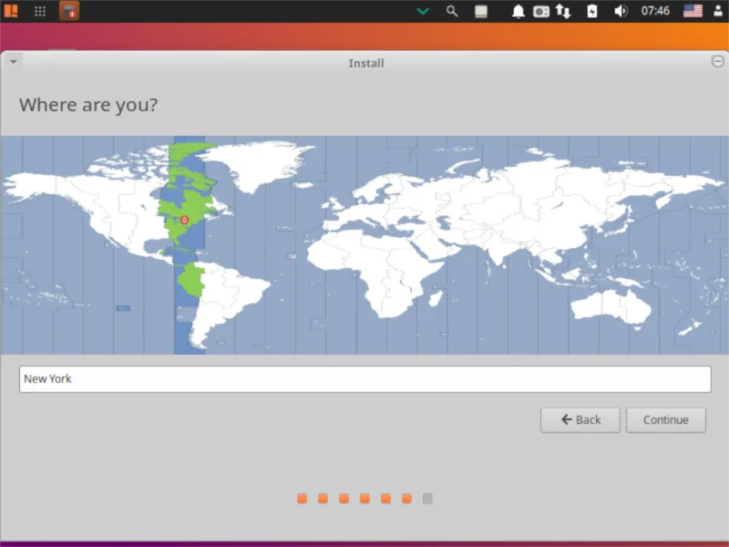Click the battery charging indicator
Image resolution: width=729 pixels, height=547 pixels.
pos(591,11)
